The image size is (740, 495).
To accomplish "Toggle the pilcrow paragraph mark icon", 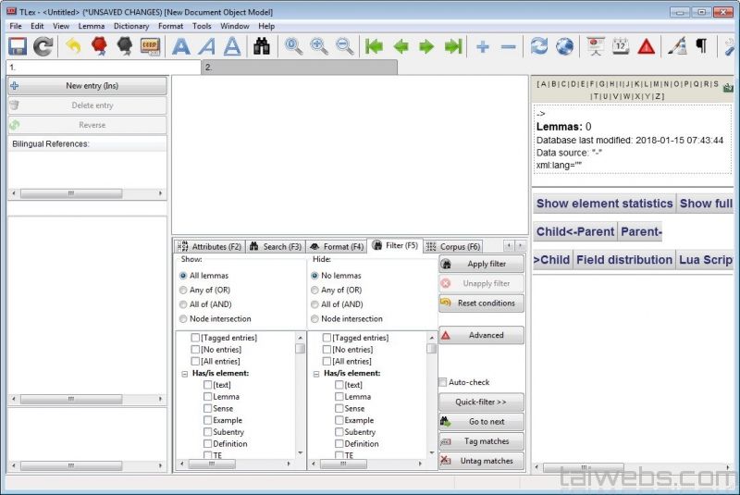I will click(702, 46).
